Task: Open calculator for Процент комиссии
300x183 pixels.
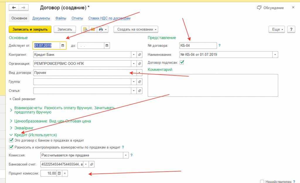Action: [x=59, y=173]
